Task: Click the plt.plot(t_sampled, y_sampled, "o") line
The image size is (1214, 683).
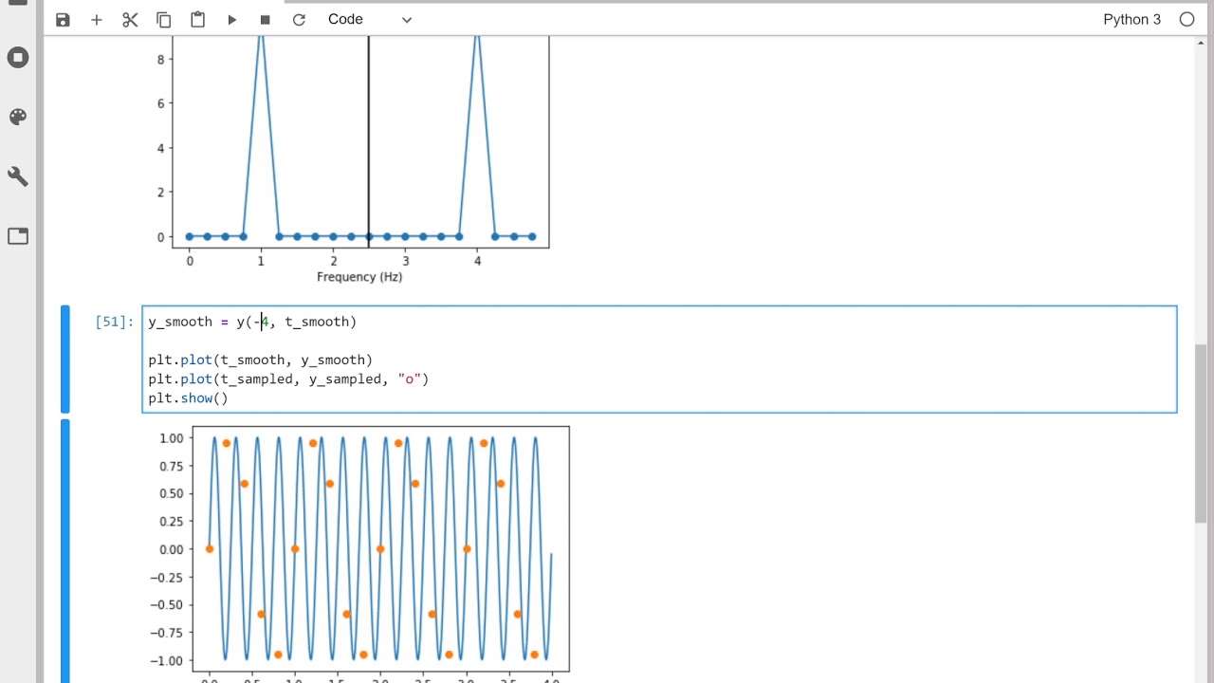Action: [288, 379]
